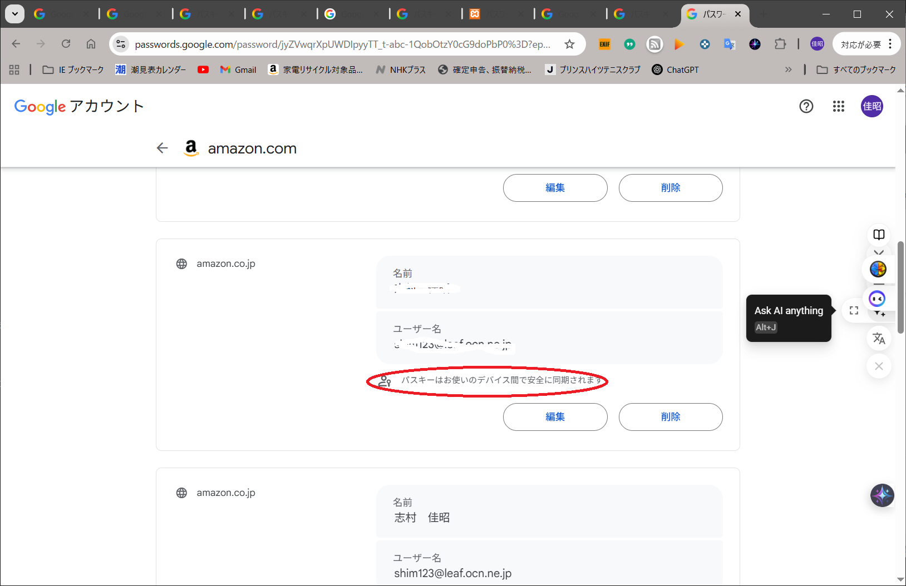Reload the current page

(66, 44)
